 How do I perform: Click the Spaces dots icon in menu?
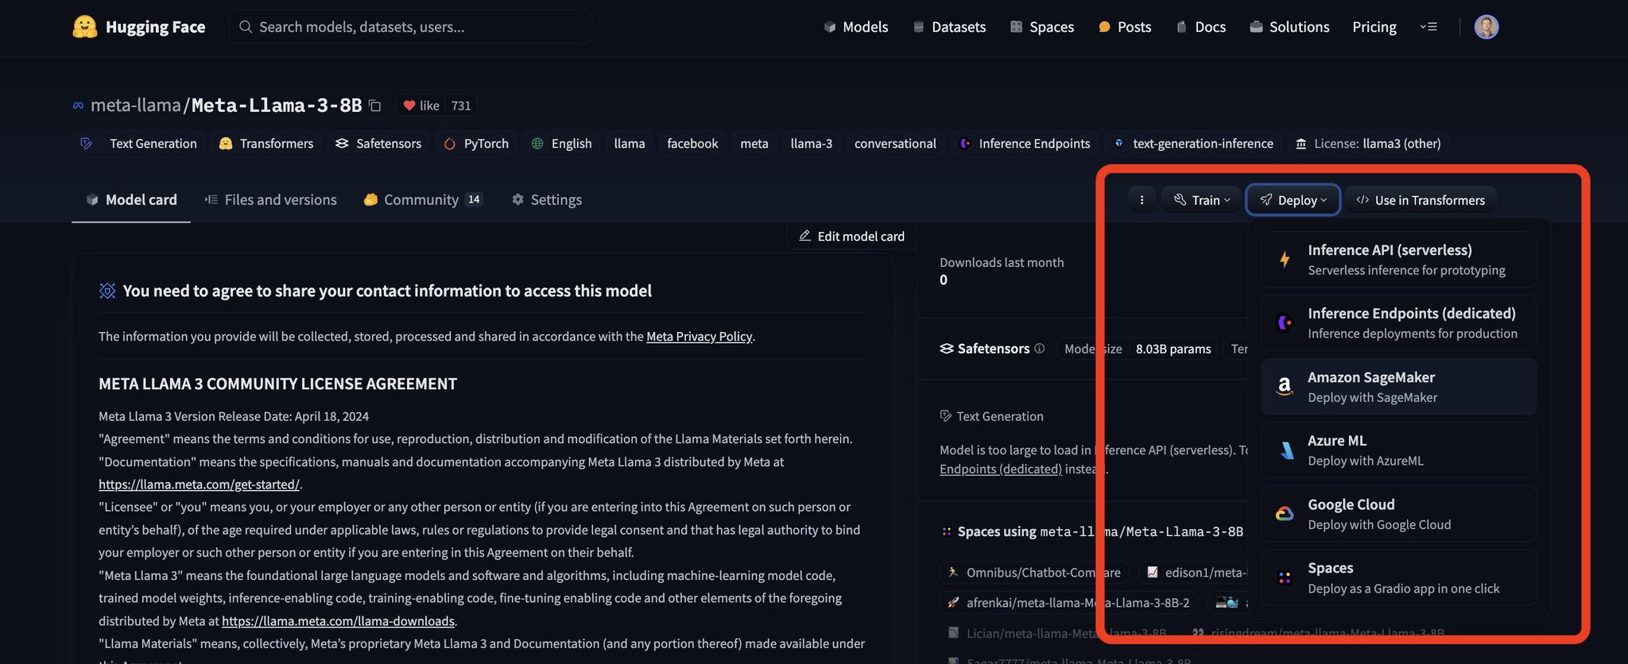[x=1285, y=577]
